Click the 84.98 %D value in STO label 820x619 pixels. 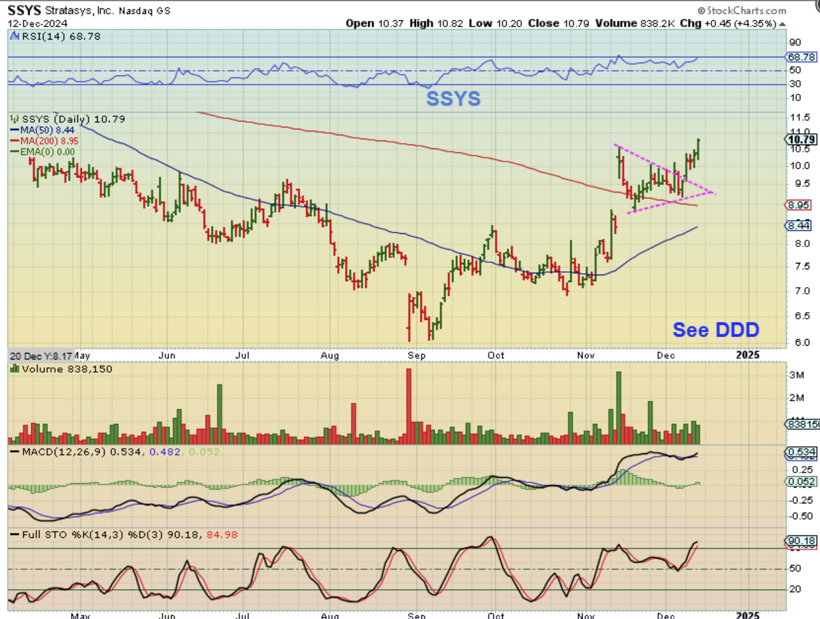point(223,535)
